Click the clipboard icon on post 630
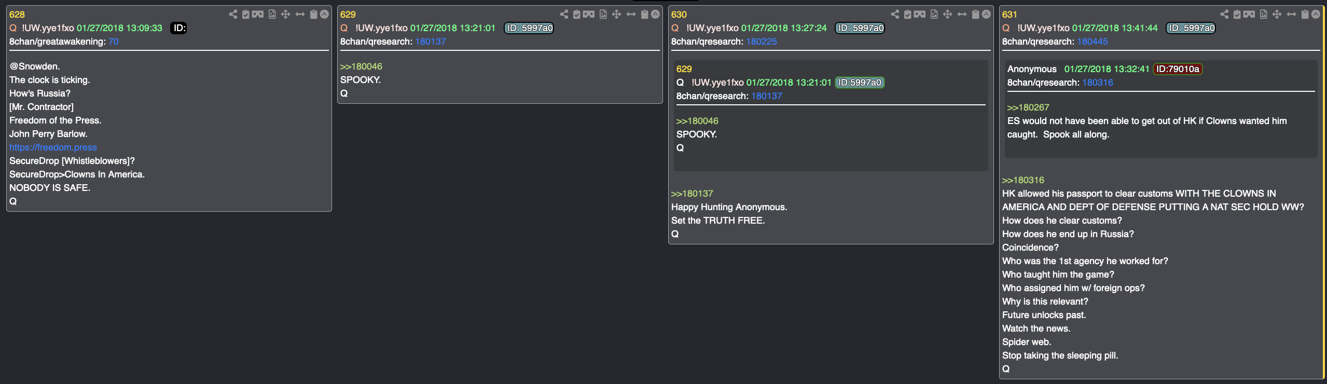1327x384 pixels. click(975, 14)
